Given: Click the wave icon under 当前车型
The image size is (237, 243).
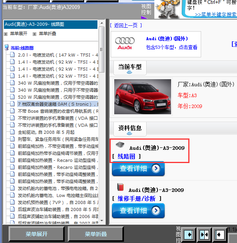Looking at the screenshot, I should coord(129,72).
